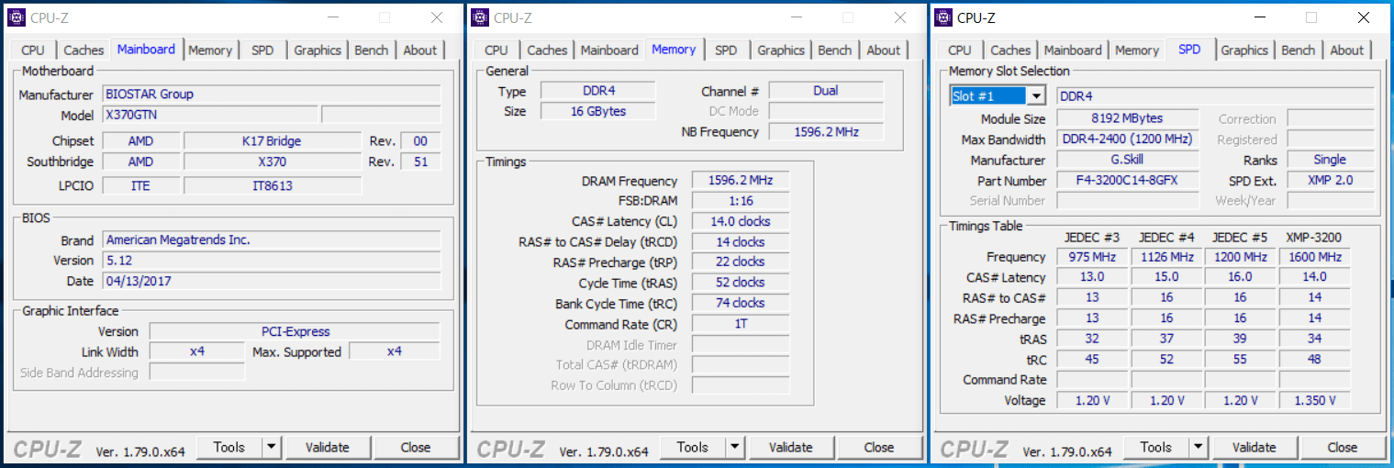This screenshot has height=468, width=1394.
Task: Open Tools dropdown arrow in Mainboard window
Action: pyautogui.click(x=272, y=447)
